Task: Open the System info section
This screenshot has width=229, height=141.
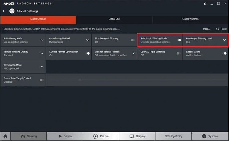Action: point(209,136)
